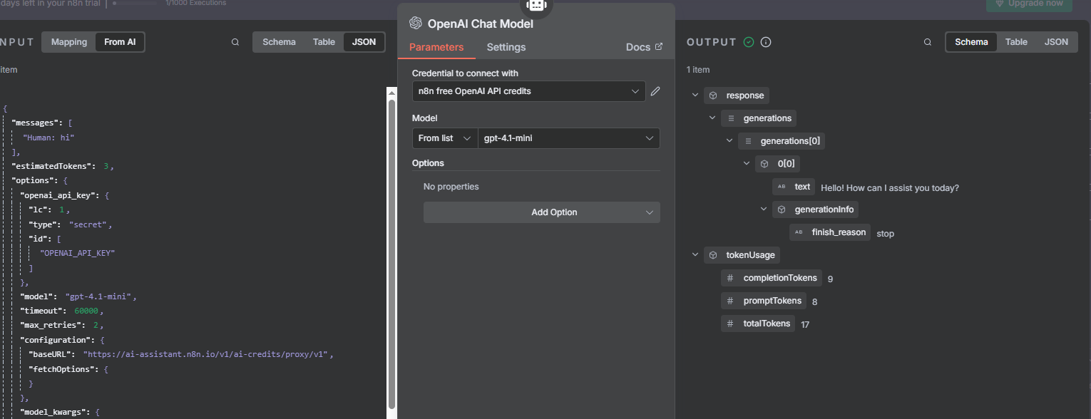Image resolution: width=1091 pixels, height=419 pixels.
Task: Switch to the Settings tab
Action: 506,47
